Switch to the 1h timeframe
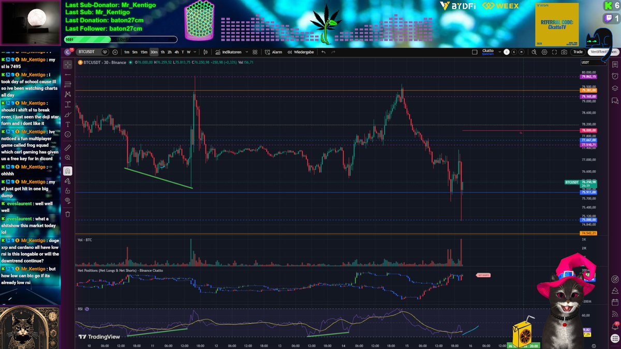 162,52
